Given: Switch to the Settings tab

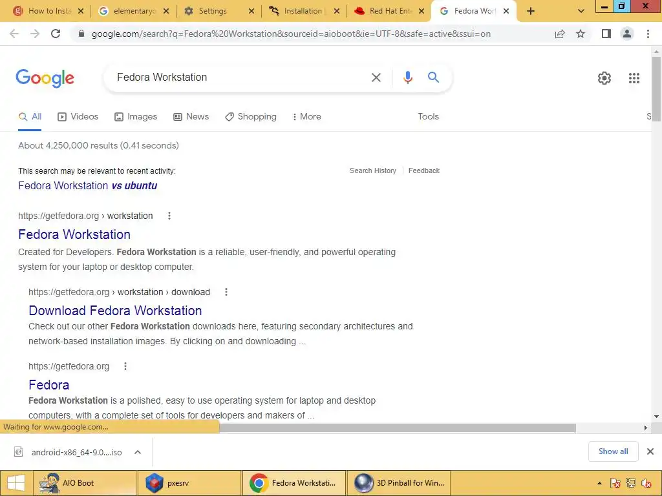Looking at the screenshot, I should point(219,11).
